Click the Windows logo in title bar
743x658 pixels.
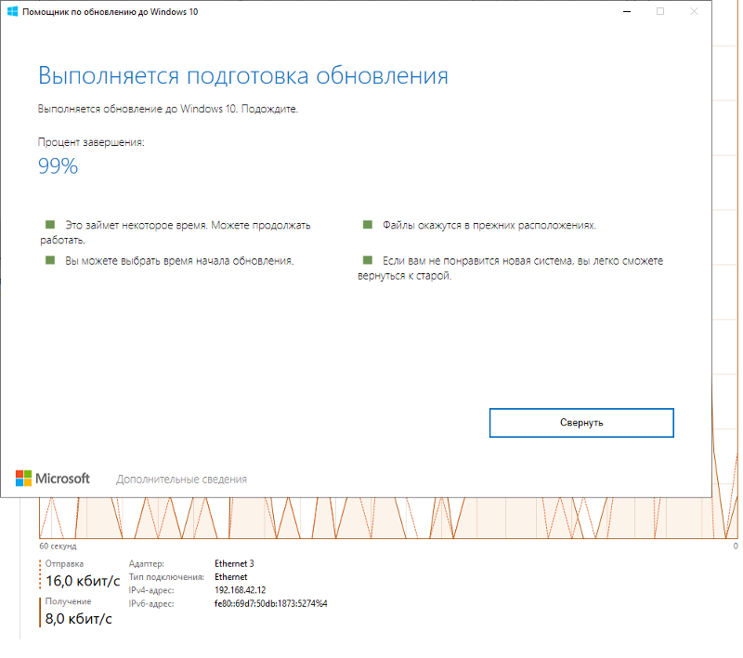[13, 11]
